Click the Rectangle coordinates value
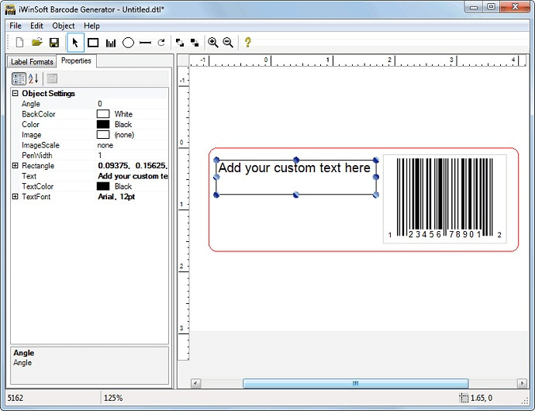This screenshot has height=411, width=535. tap(133, 165)
